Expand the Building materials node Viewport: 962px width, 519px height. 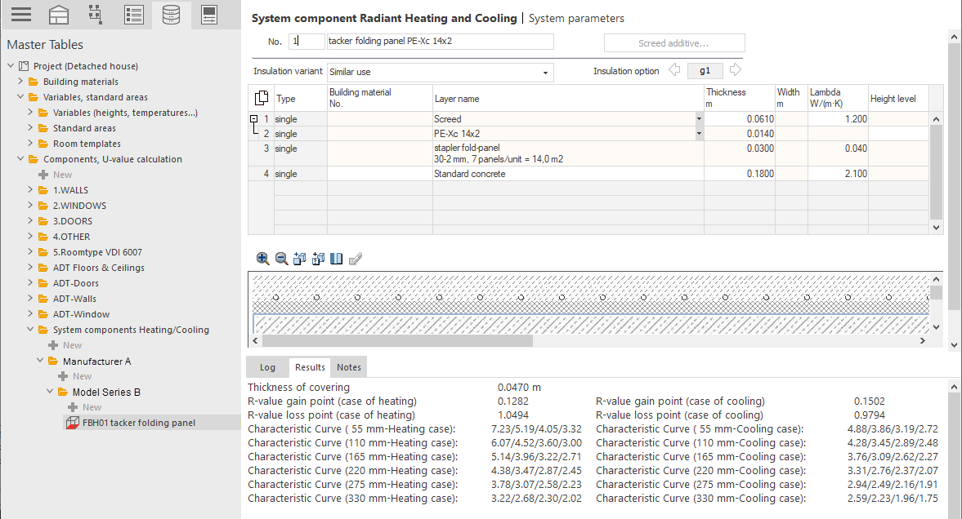(x=20, y=81)
